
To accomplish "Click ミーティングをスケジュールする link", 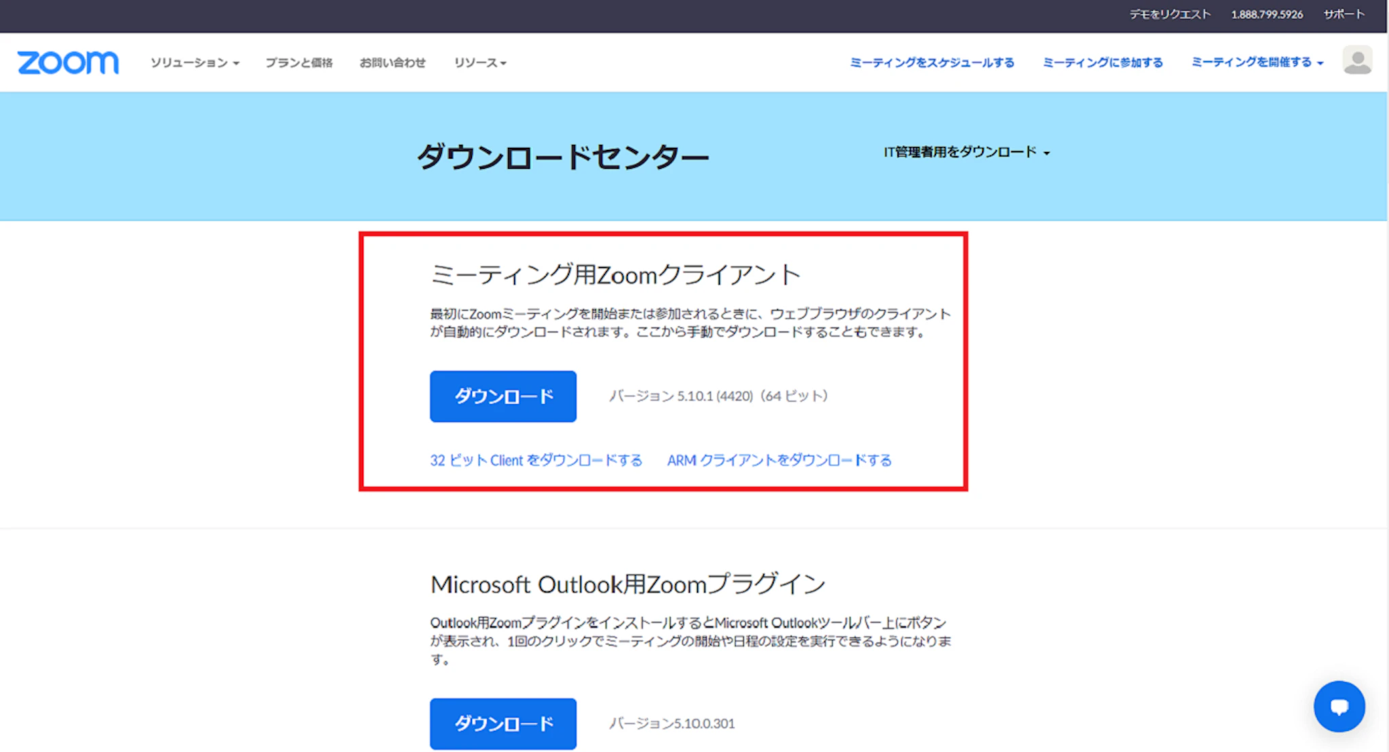I will 932,62.
